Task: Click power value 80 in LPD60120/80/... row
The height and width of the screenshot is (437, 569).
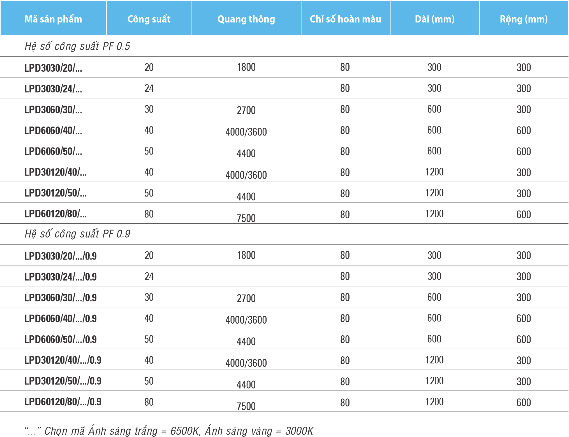Action: point(149,214)
